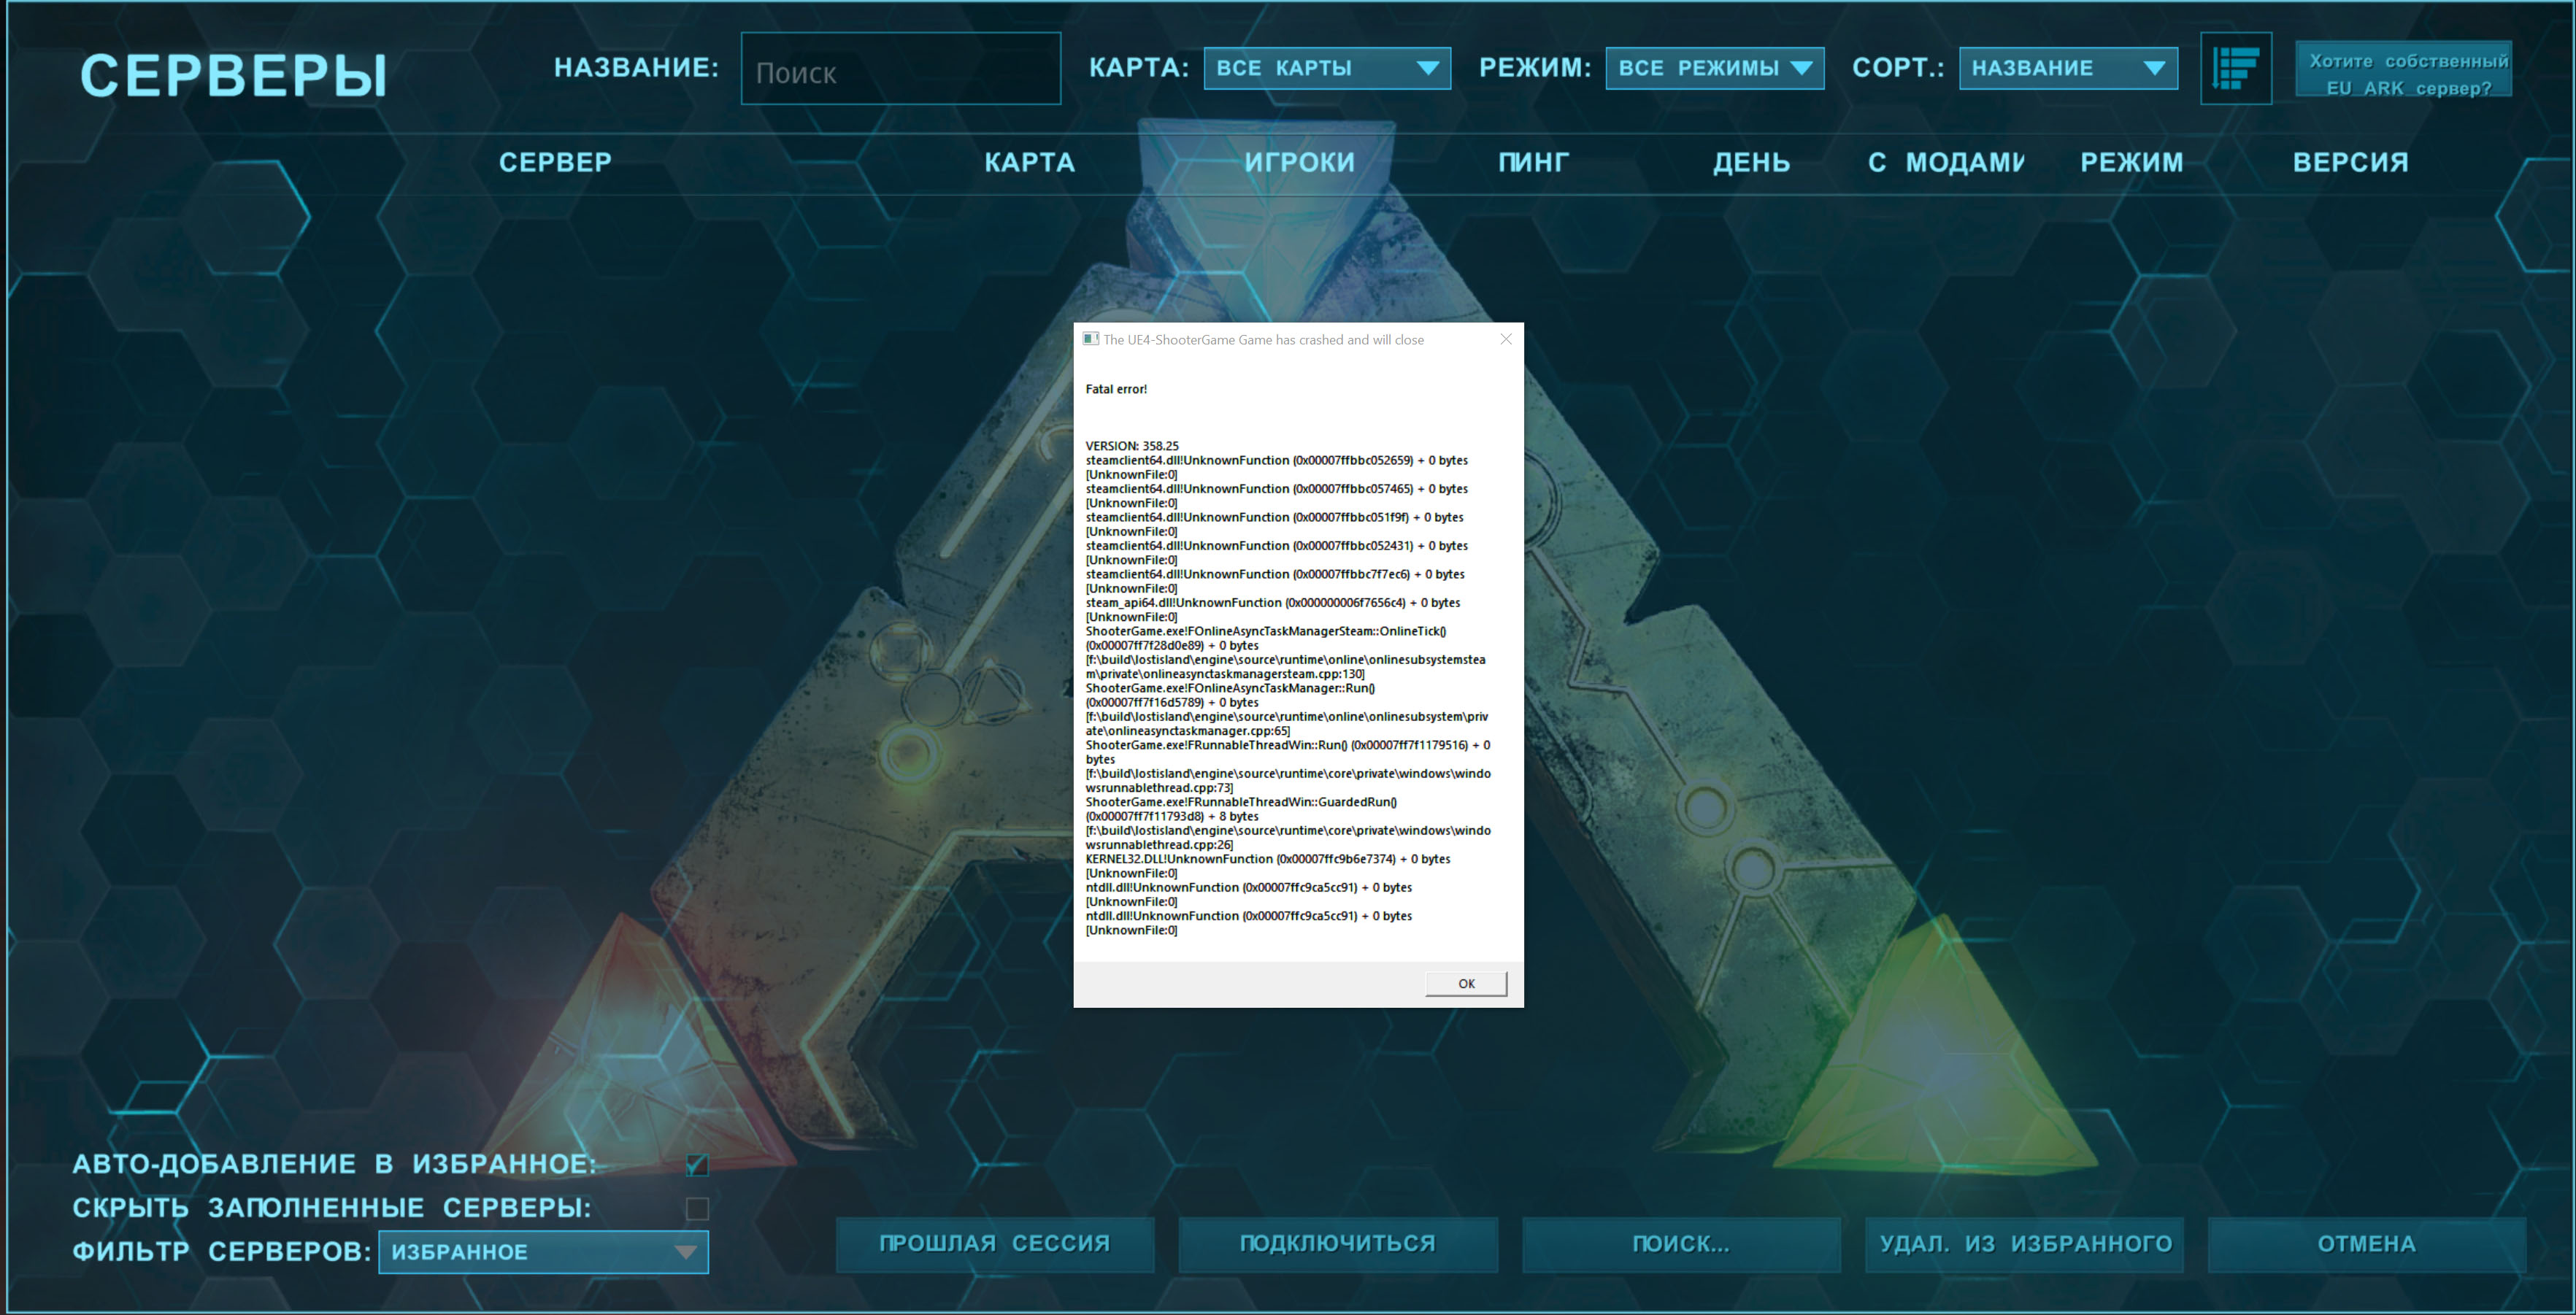
Task: Click the FOnlineAsyncTaskManagerSteam::OnlineTick() line
Action: tap(1266, 631)
